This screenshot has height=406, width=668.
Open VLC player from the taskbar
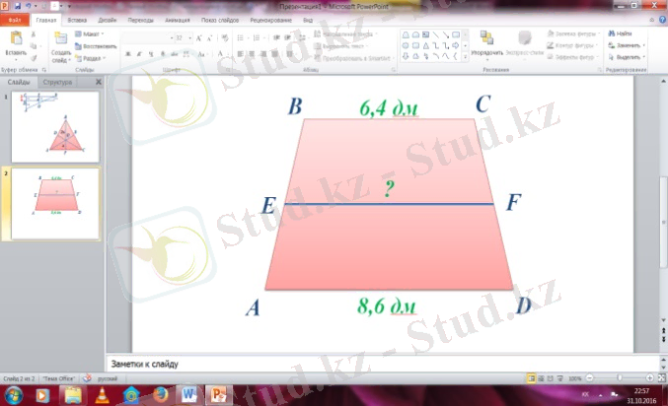(103, 395)
